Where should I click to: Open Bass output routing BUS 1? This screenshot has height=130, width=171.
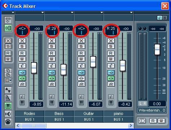[59, 120]
